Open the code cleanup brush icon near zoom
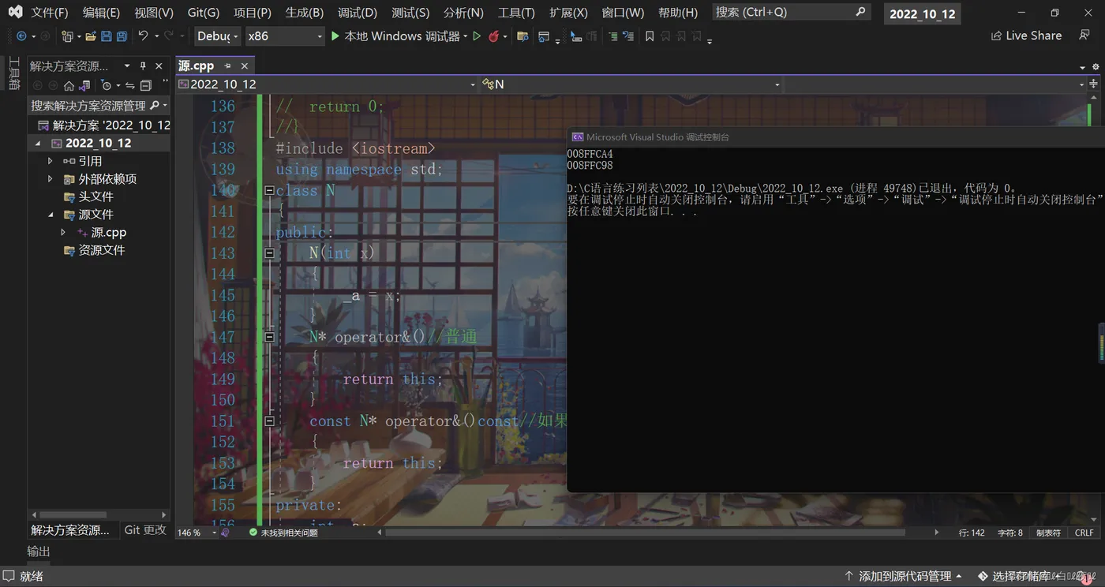This screenshot has width=1105, height=587. [x=226, y=533]
